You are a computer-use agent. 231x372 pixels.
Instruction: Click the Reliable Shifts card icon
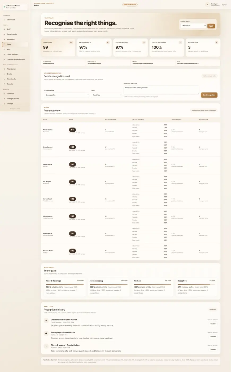tap(108, 42)
